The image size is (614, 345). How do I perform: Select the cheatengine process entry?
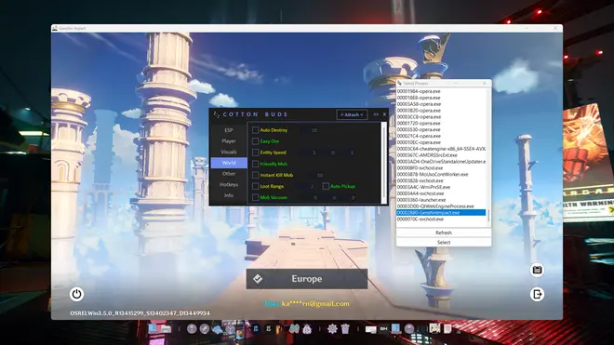tap(441, 149)
